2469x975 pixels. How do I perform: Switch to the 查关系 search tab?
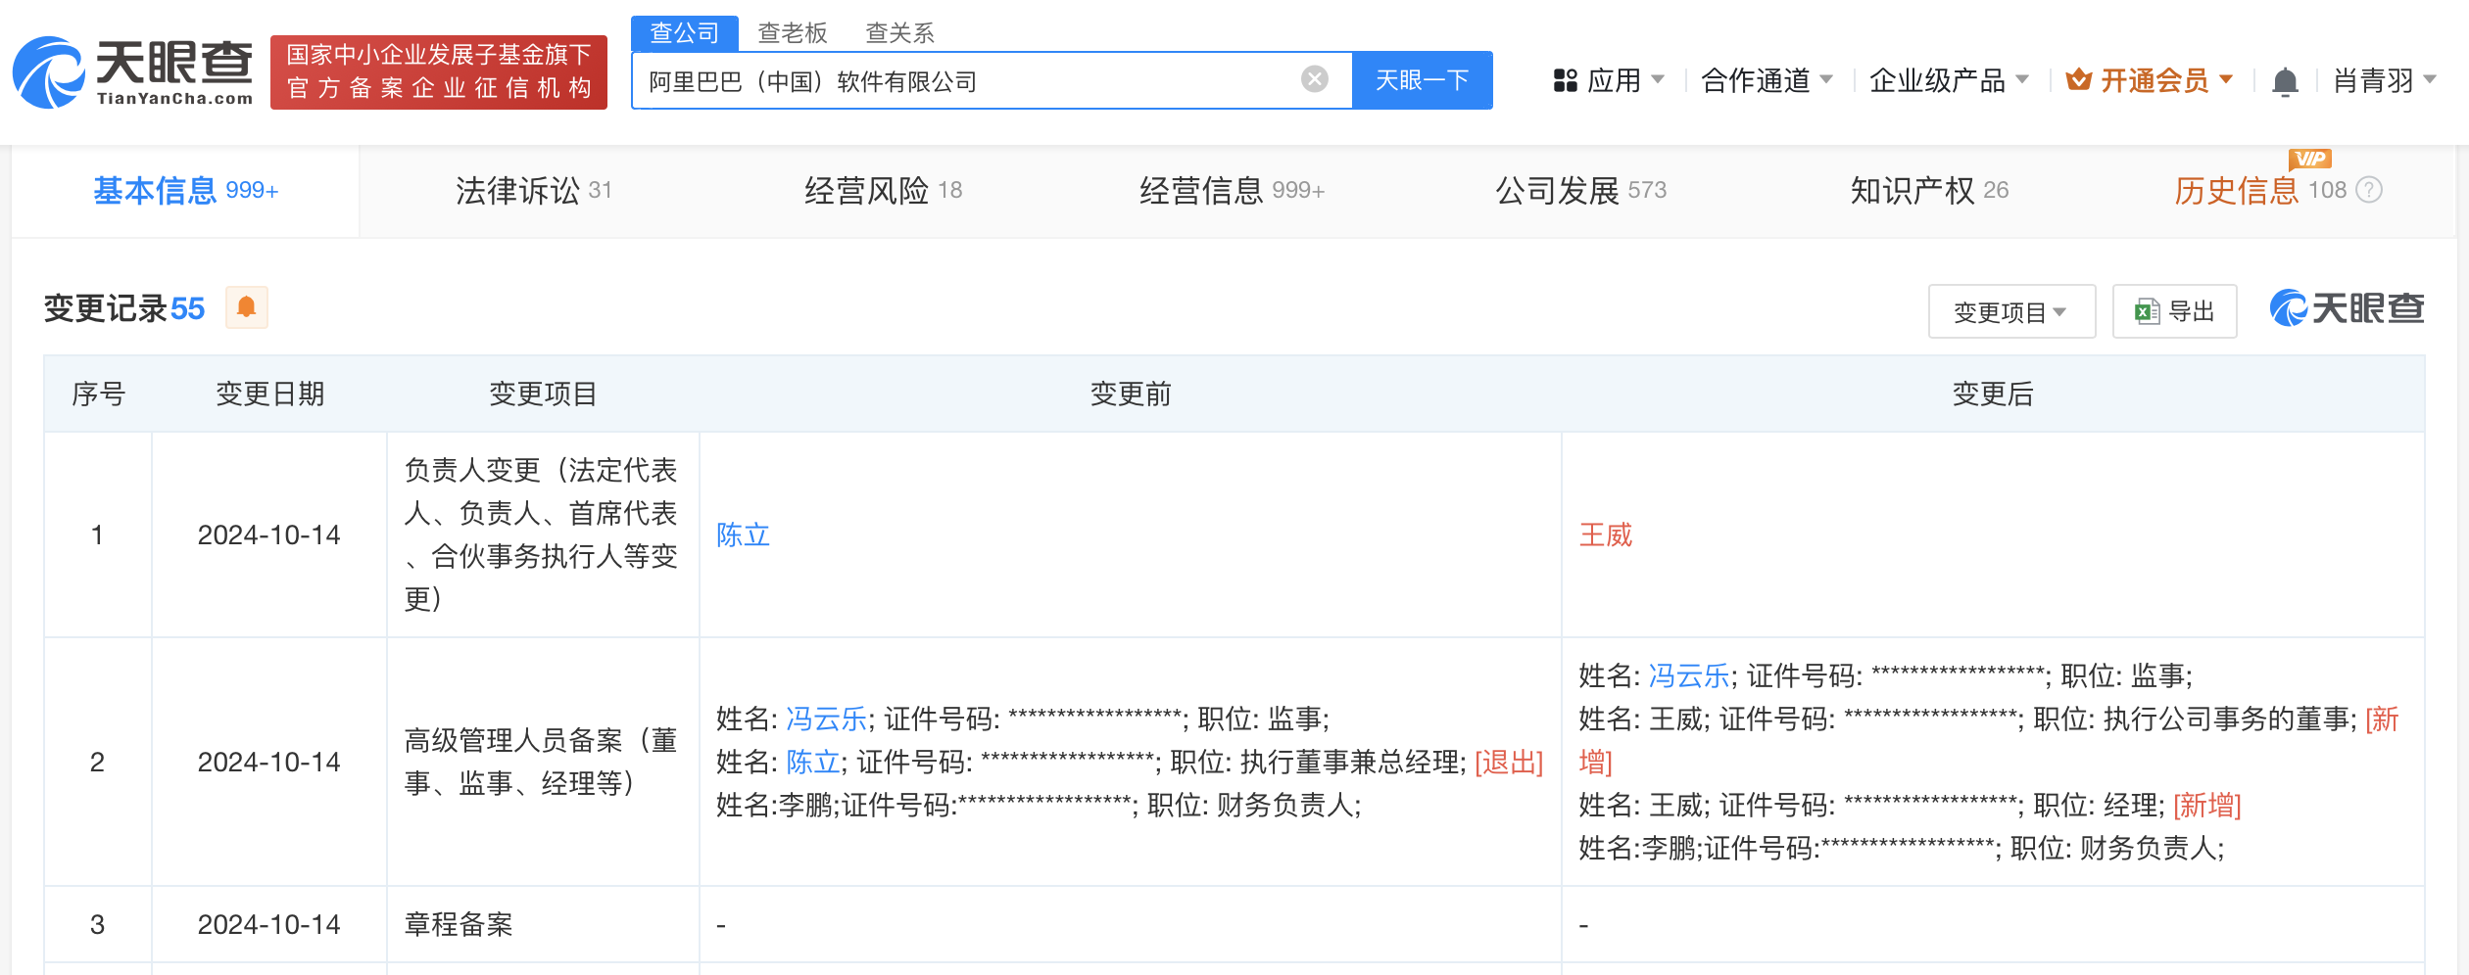tap(899, 32)
